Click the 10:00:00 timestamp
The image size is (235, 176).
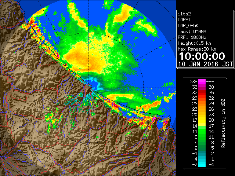[x=202, y=56]
